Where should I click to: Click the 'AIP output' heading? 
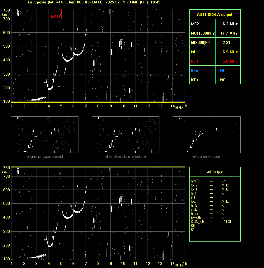(215, 172)
